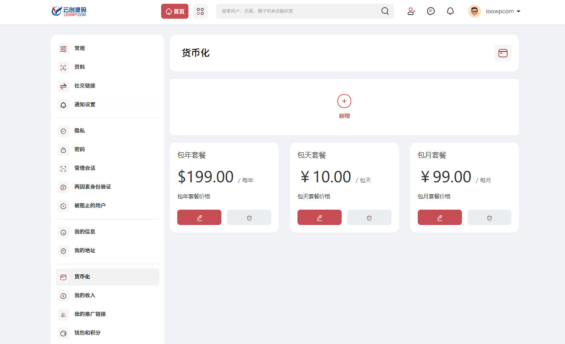The width and height of the screenshot is (565, 344).
Task: Click the ¥10.00 price
Action: point(326,177)
